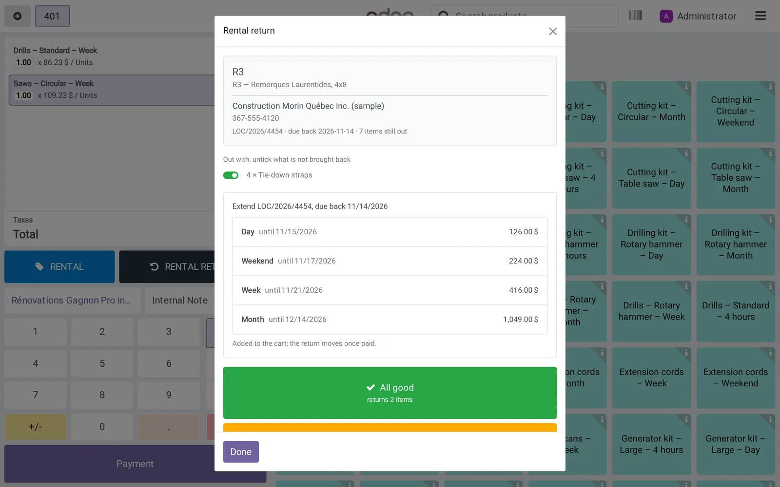Tap numpad key 1
The image size is (780, 487).
tap(36, 332)
